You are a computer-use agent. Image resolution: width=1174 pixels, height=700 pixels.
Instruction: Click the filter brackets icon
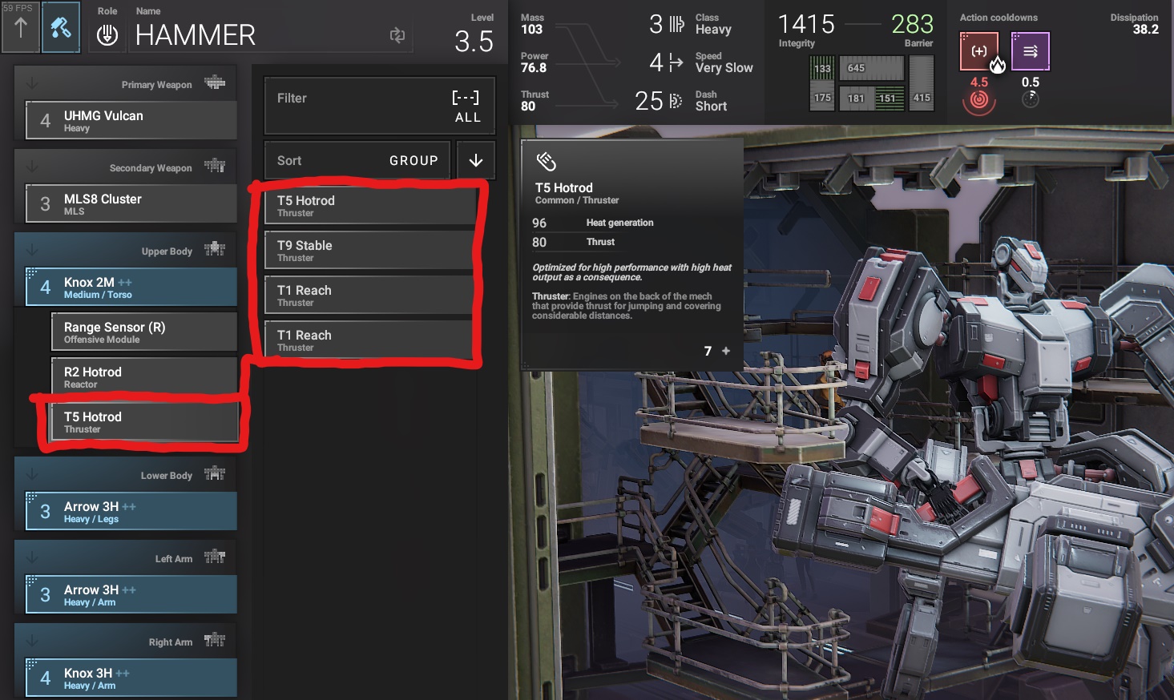click(x=466, y=98)
